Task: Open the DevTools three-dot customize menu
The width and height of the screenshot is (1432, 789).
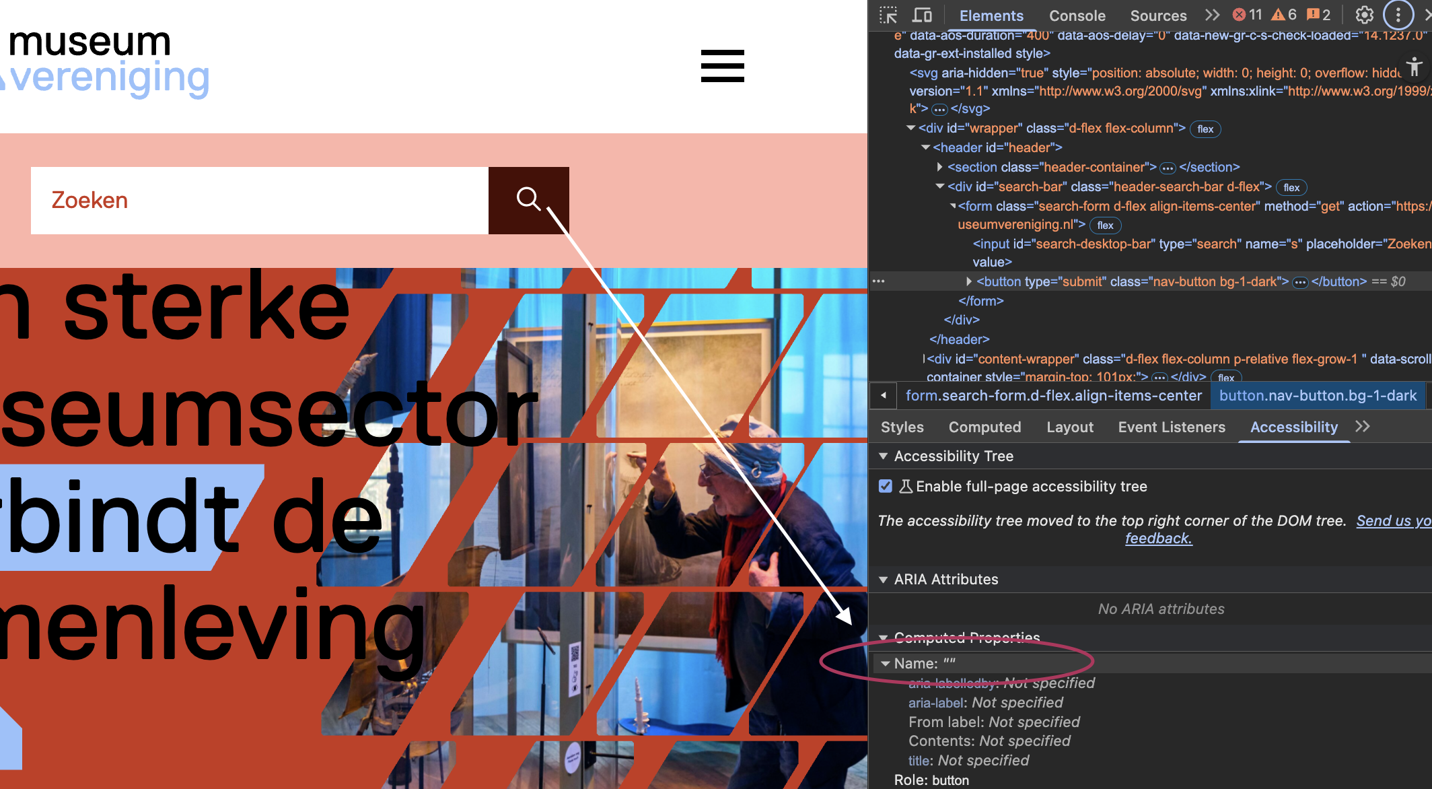Action: point(1398,15)
